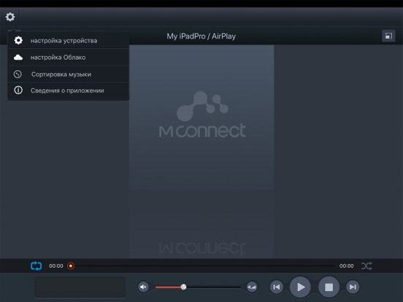Open the settings gear in top bar
This screenshot has height=302, width=403.
[x=10, y=17]
